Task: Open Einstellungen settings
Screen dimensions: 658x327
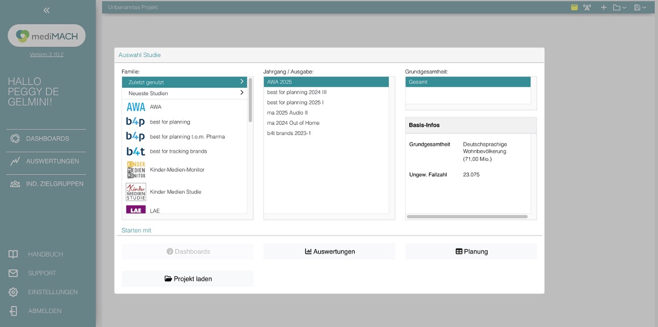Action: point(53,292)
